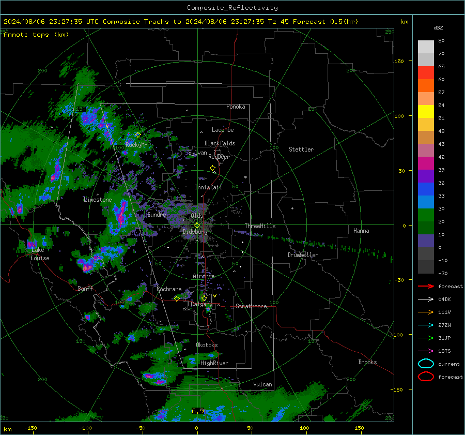Image resolution: width=465 pixels, height=435 pixels.
Task: Click yellow diamond marker below Cochrane
Action: point(177,298)
